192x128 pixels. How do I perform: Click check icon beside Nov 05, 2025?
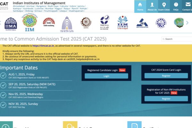[x=3, y=95]
